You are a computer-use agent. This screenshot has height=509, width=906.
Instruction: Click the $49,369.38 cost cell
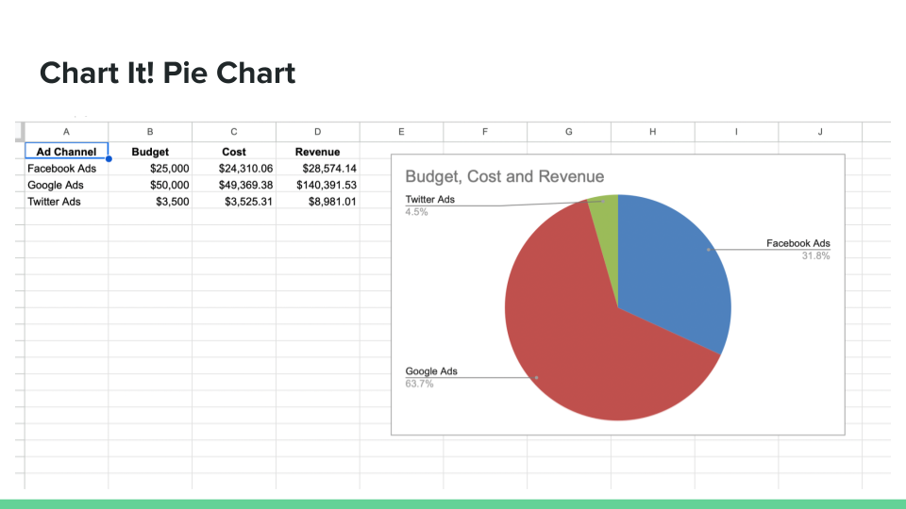point(234,185)
